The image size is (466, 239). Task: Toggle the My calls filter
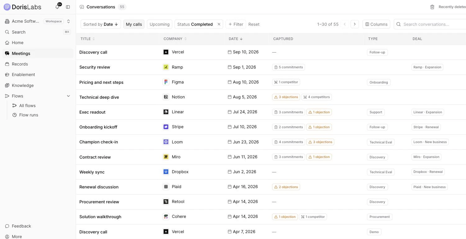point(134,24)
